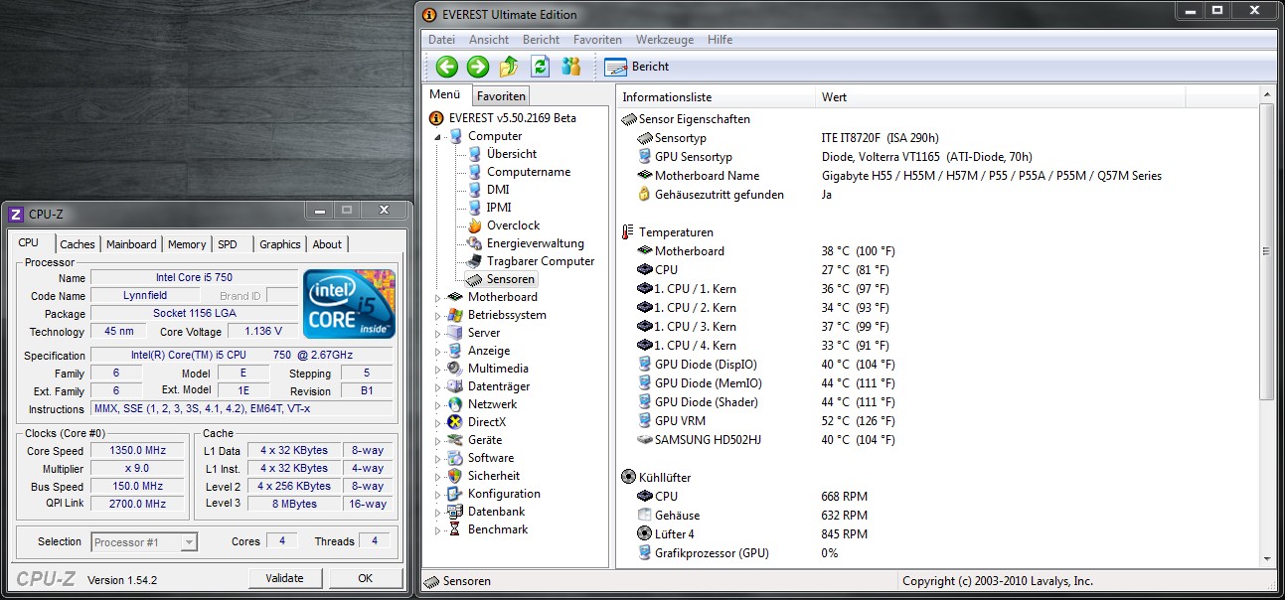
Task: Click the Sicherheit shield icon
Action: coord(455,476)
